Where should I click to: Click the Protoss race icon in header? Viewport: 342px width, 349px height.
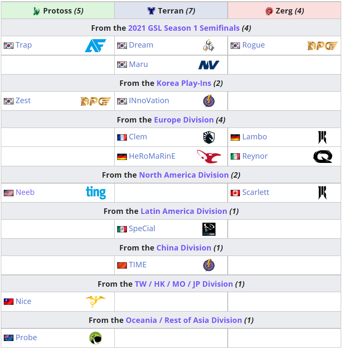point(37,11)
